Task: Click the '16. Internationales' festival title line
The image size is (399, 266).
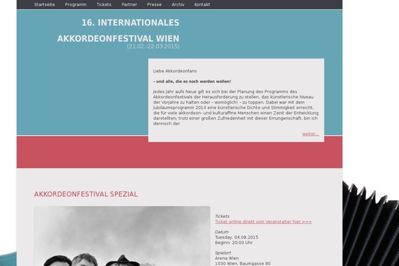Action: (130, 23)
